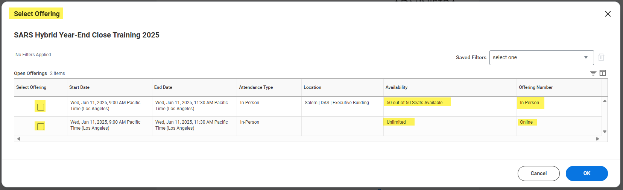Screen dimensions: 623x190
Task: Close the Select Offering dialog
Action: (608, 14)
